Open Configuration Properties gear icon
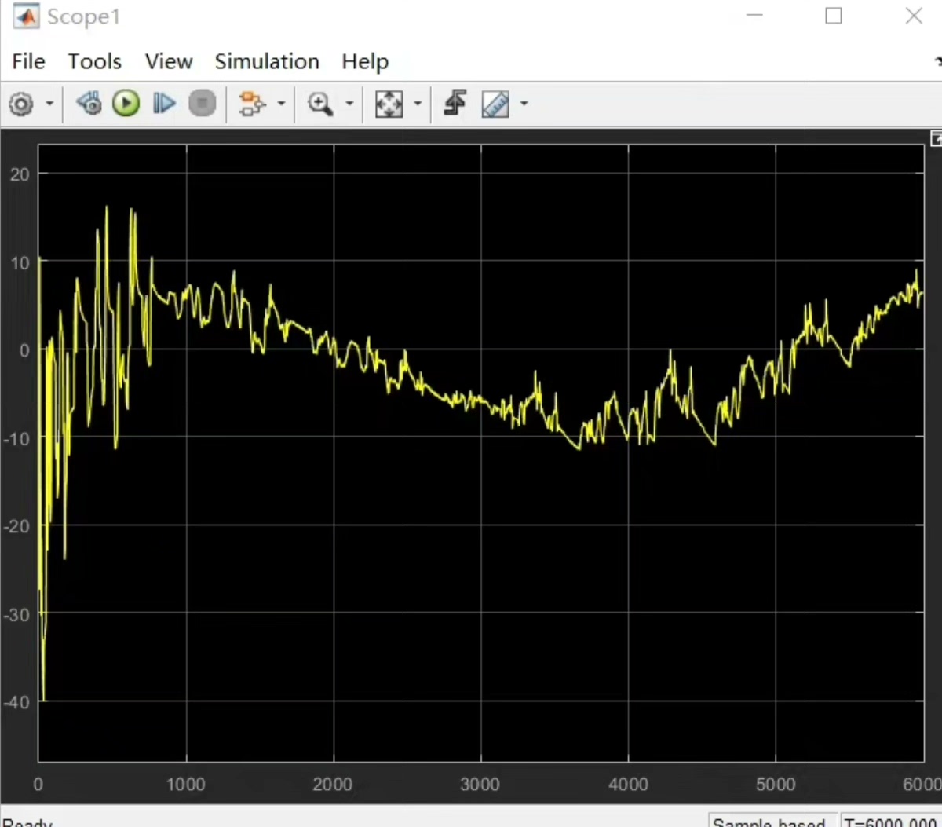 (x=21, y=104)
